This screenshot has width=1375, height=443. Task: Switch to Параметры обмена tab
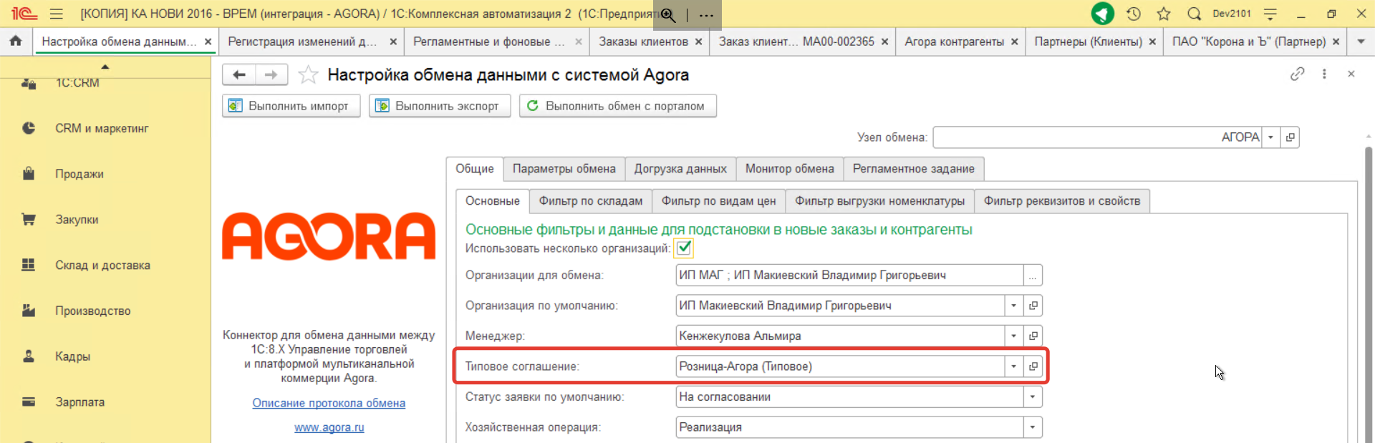(x=564, y=169)
